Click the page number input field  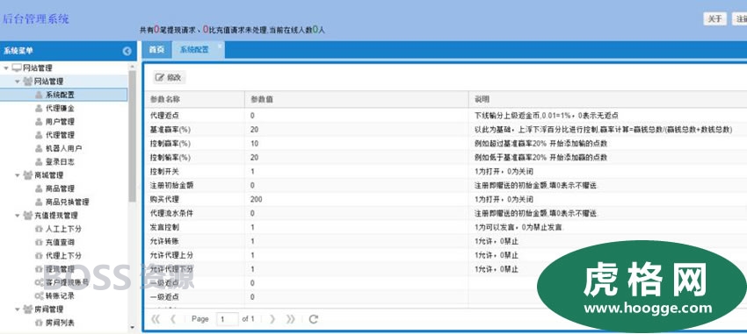228,319
